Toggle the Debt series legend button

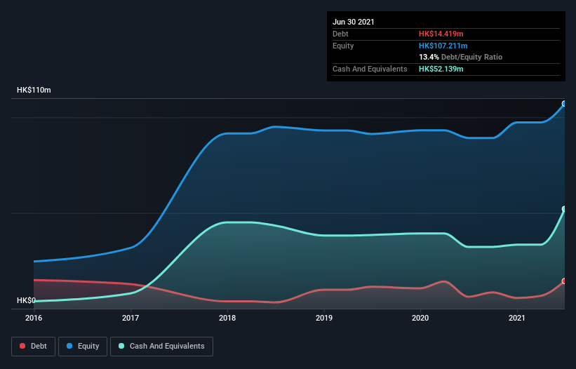(34, 347)
